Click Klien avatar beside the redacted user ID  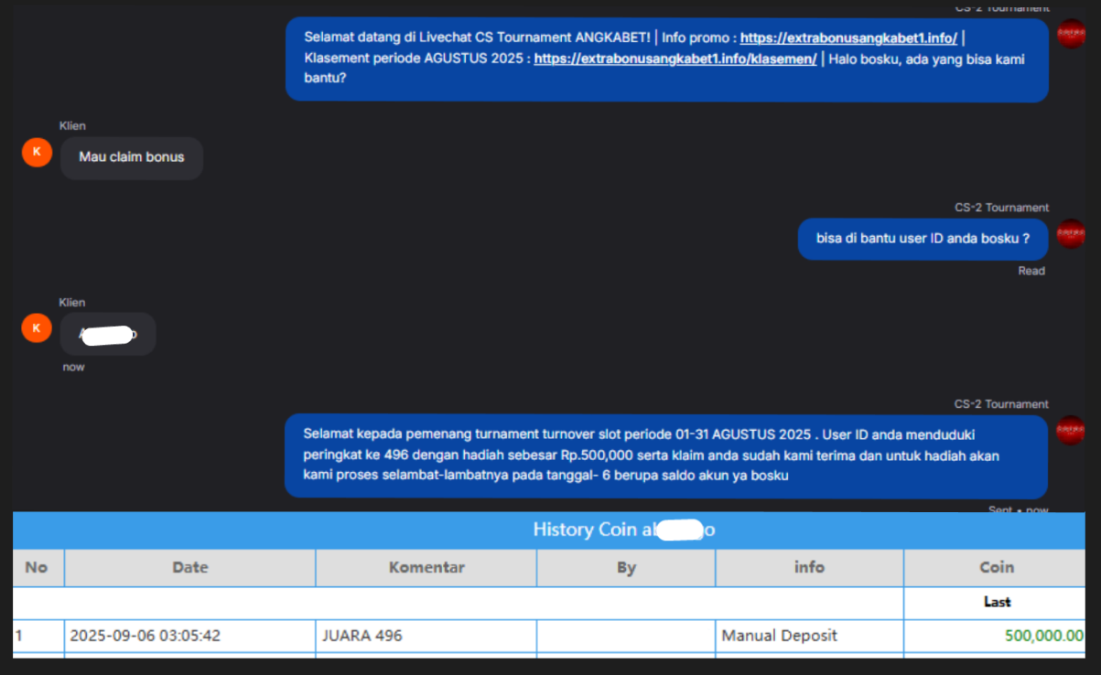[x=37, y=327]
